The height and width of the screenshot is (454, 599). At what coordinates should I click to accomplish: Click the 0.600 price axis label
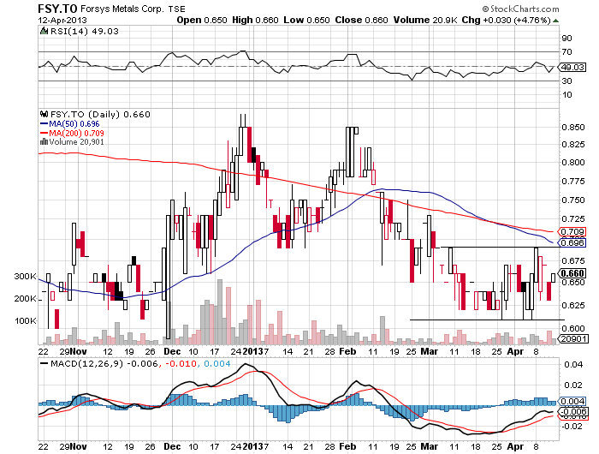click(x=573, y=328)
